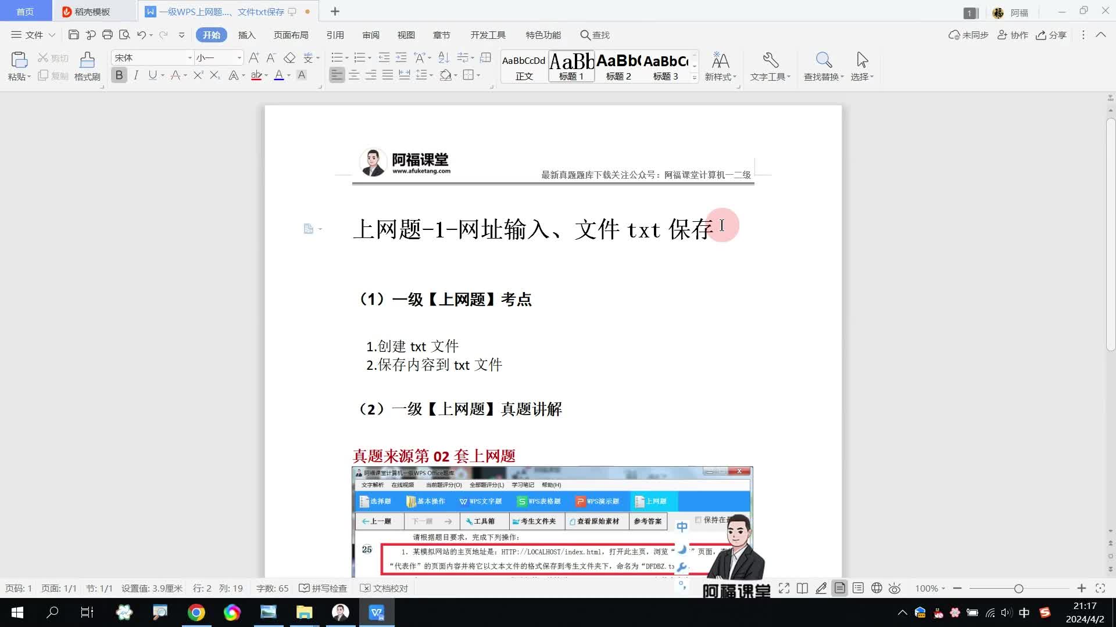Toggle spell check (拼写检查) in status bar
1116x627 pixels.
[323, 588]
